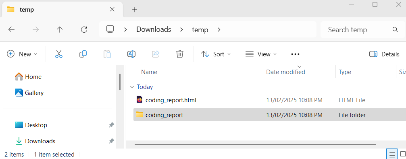Screen dimensions: 406x159
Task: Select the coding_report folder name
Action: point(164,115)
